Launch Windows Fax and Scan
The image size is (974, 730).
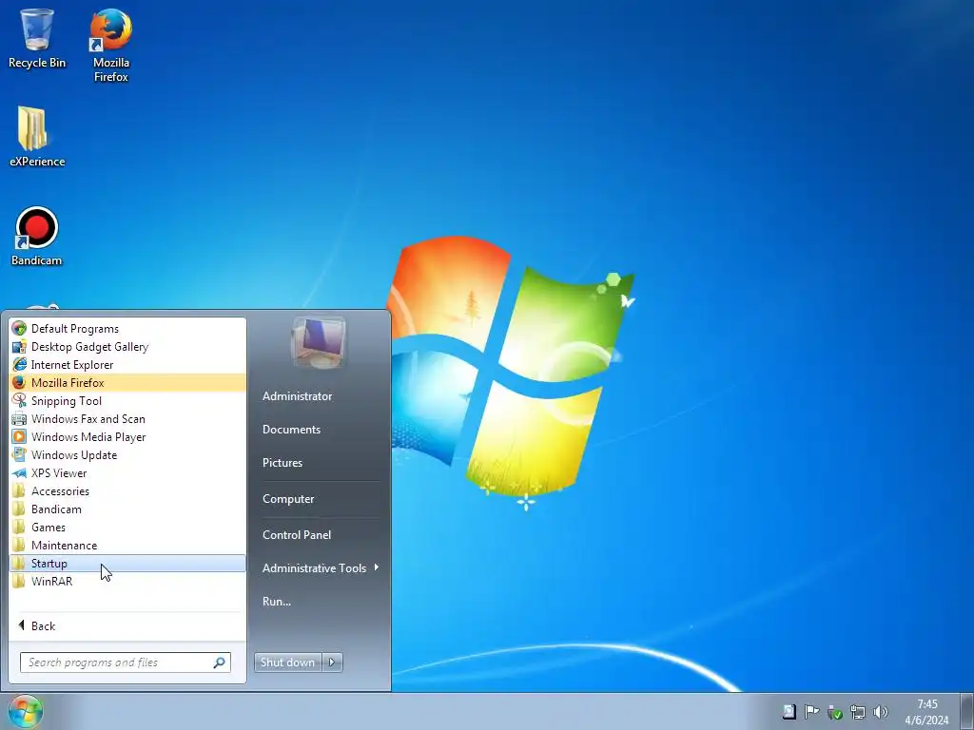tap(128, 418)
